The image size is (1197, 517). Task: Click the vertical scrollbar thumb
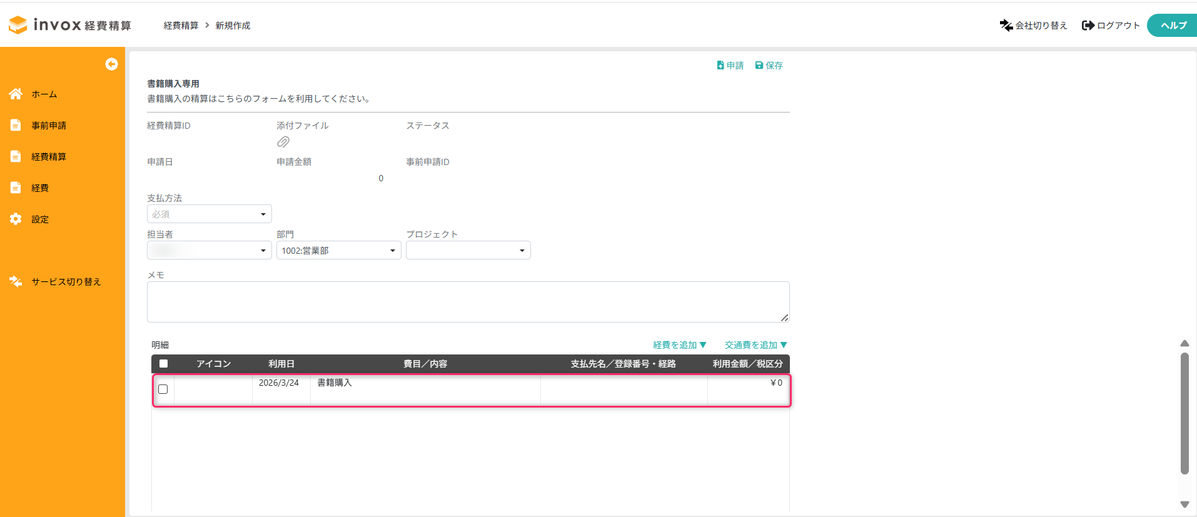click(x=1184, y=413)
